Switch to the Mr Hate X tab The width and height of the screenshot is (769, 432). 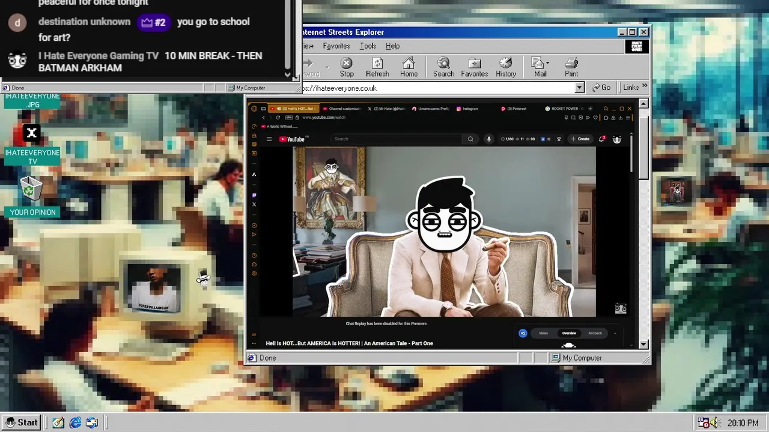pyautogui.click(x=386, y=109)
